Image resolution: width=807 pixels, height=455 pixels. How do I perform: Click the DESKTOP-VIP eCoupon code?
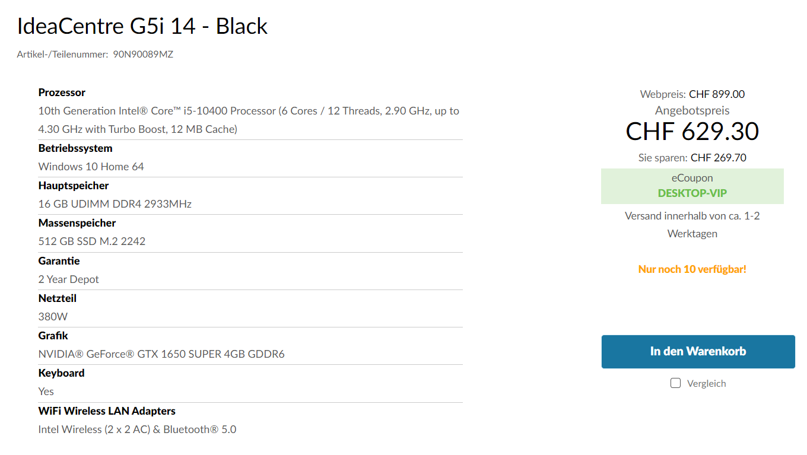click(692, 193)
